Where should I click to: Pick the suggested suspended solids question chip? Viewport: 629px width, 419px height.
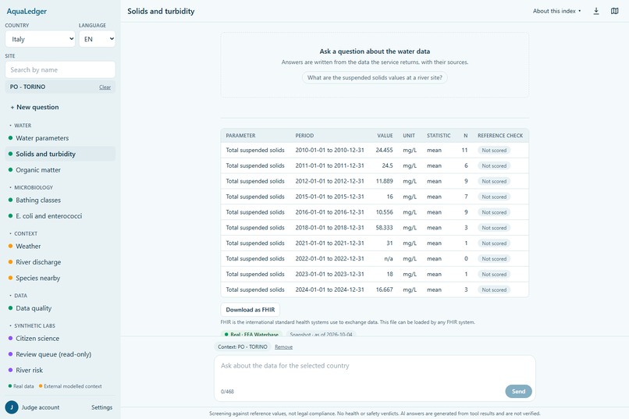375,78
